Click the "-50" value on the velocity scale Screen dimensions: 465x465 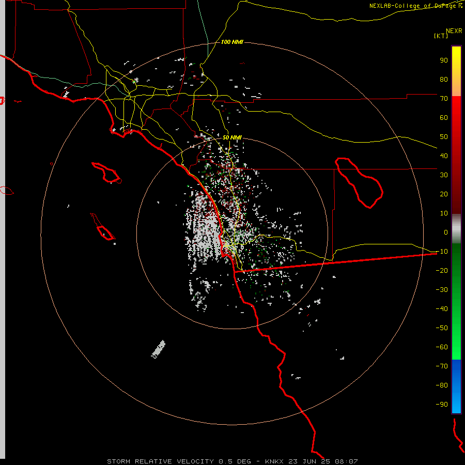pos(442,328)
